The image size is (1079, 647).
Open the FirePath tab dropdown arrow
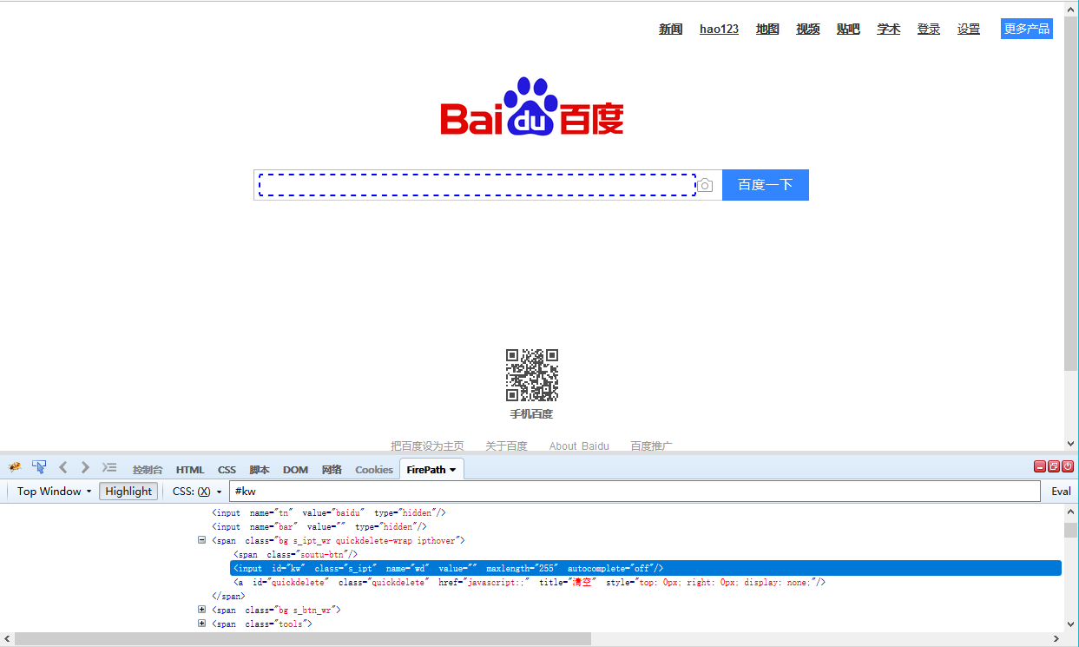(x=452, y=470)
